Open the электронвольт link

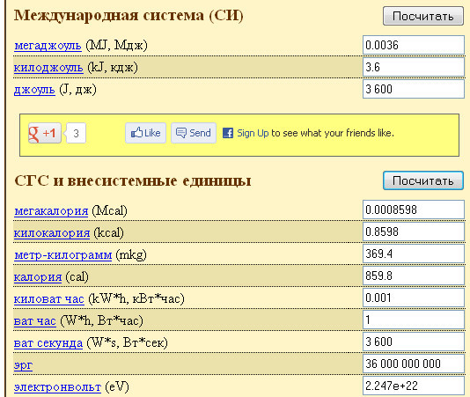tap(57, 386)
